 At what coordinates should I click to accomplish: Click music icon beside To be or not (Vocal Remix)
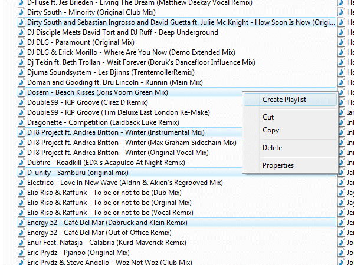click(21, 212)
